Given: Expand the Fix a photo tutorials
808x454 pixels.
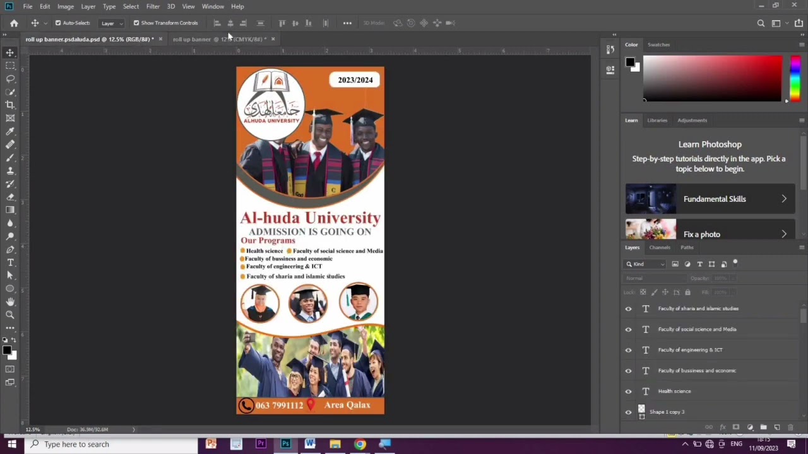Looking at the screenshot, I should 710,230.
